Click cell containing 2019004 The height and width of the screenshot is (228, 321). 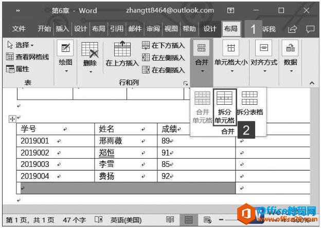click(56, 176)
